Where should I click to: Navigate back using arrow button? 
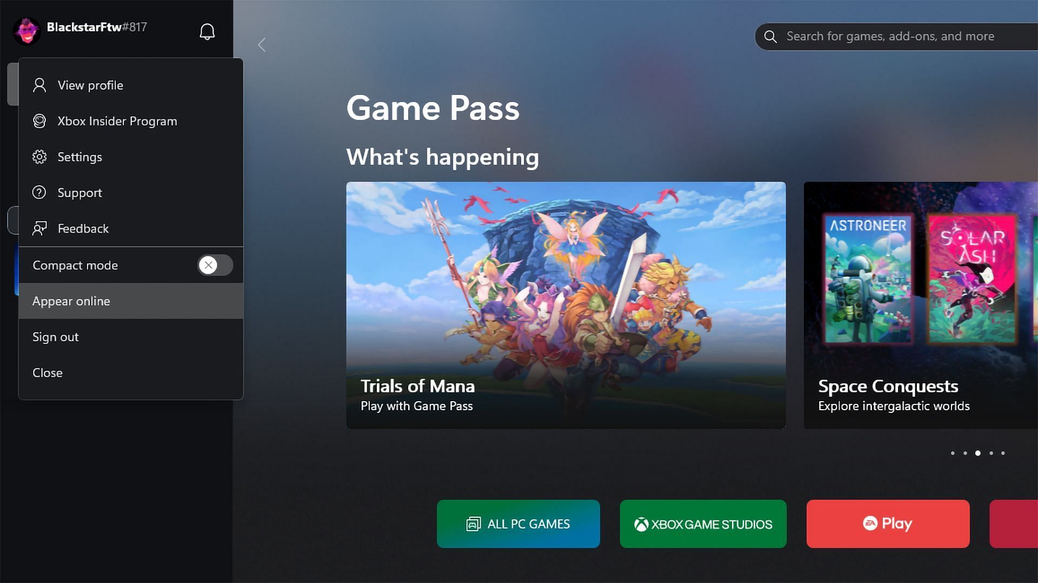tap(262, 45)
